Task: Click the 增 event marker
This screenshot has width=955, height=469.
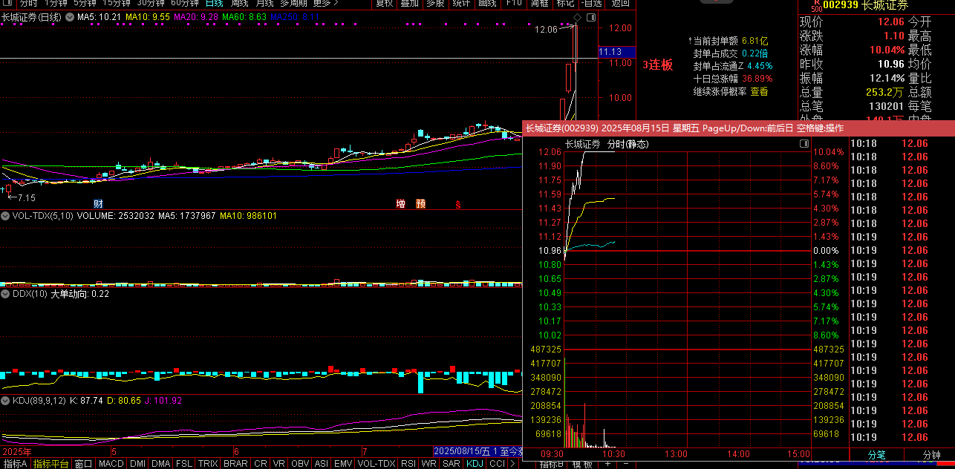Action: pyautogui.click(x=401, y=203)
